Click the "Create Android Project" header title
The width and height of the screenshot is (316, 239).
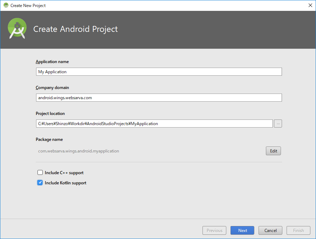click(75, 29)
